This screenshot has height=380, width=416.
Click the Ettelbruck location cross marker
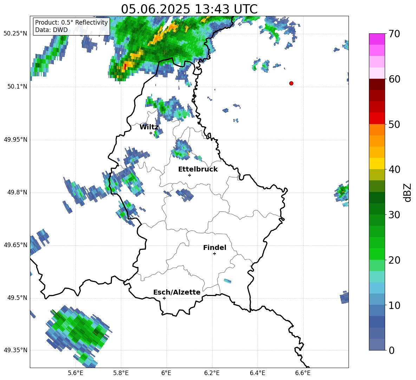click(x=189, y=175)
